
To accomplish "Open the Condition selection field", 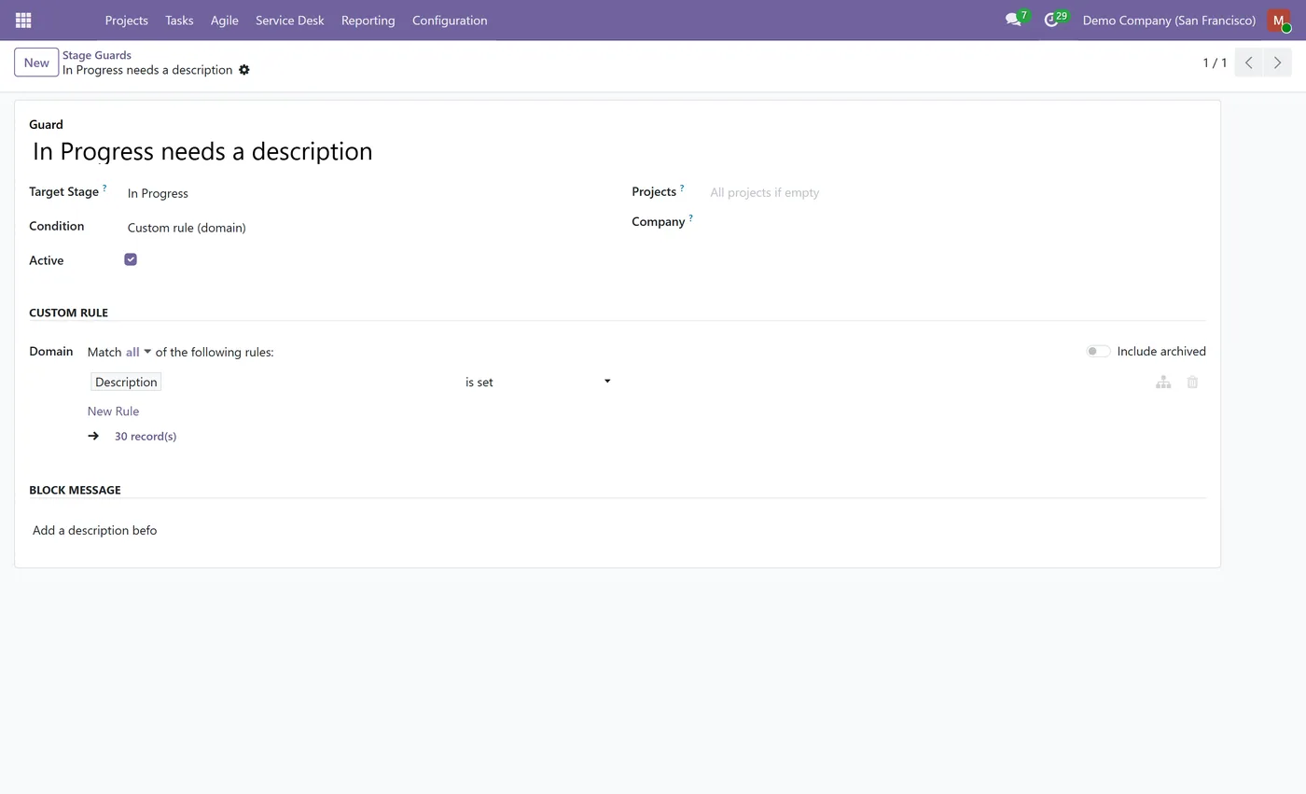I will point(364,228).
